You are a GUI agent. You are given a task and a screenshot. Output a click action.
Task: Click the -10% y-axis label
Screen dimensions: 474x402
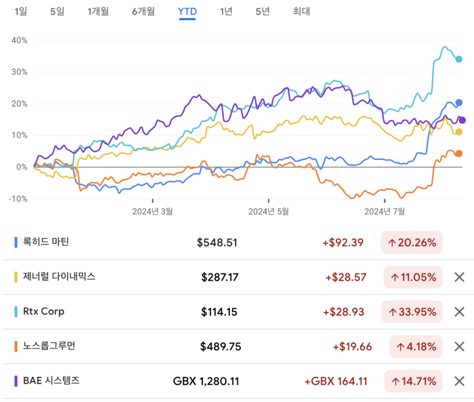point(18,199)
